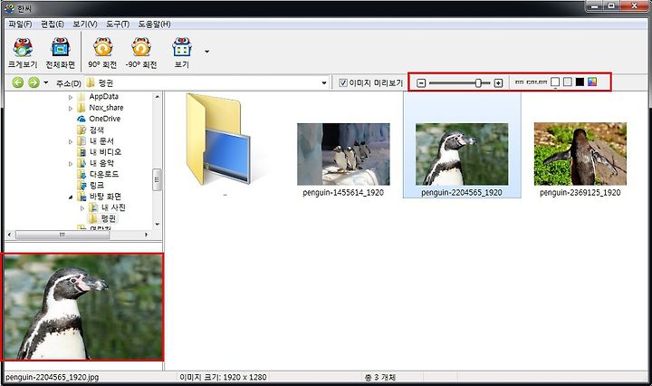
Task: Select the 내 음악 folder in tree
Action: click(101, 163)
